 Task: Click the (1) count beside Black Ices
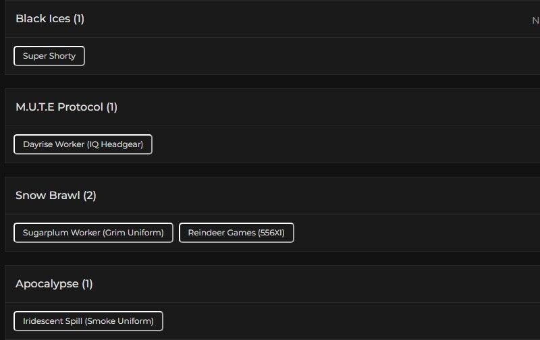click(79, 19)
